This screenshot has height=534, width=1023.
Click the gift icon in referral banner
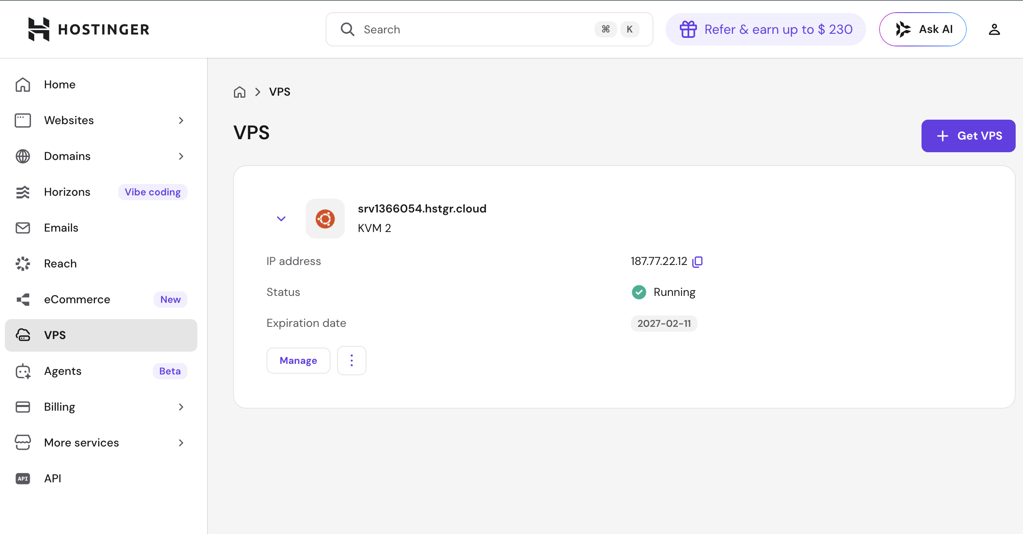click(x=688, y=29)
